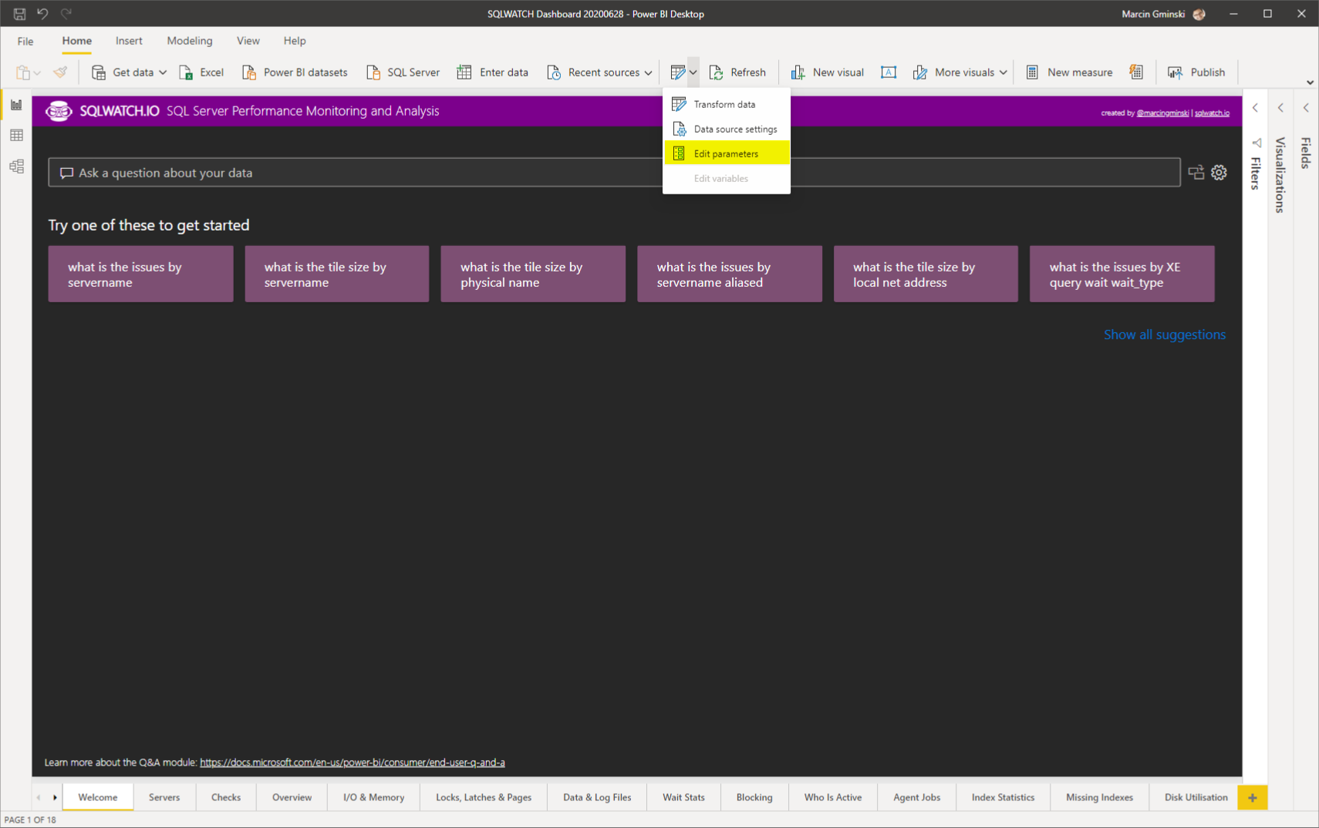Pick suggestion 'issues by XE query wait wait_type'
The height and width of the screenshot is (828, 1319).
(1122, 274)
